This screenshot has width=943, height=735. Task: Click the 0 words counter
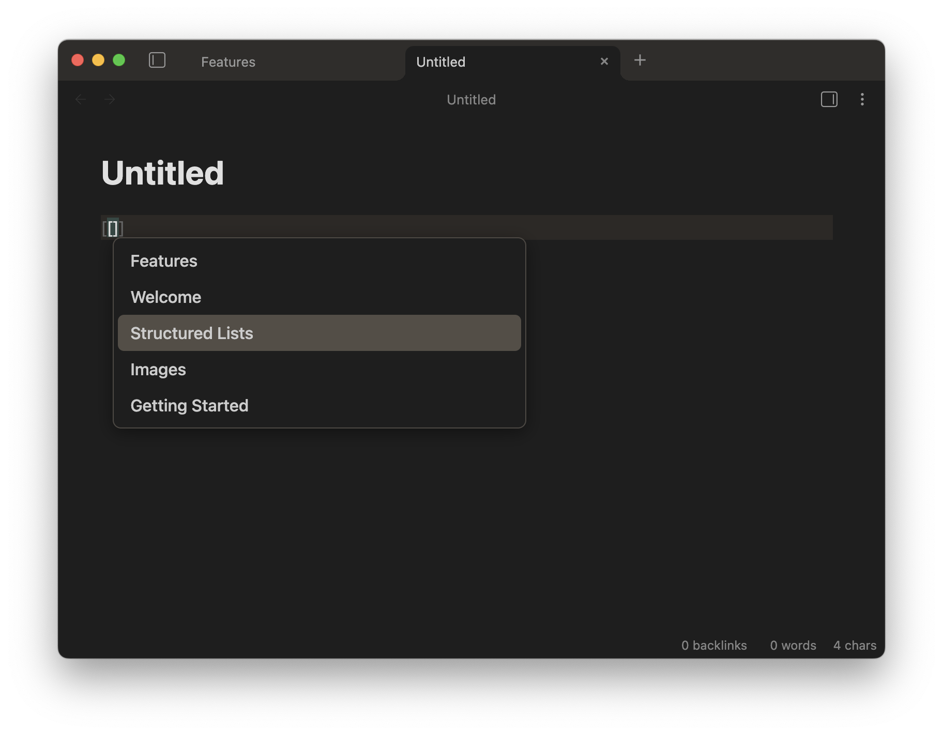pos(793,646)
